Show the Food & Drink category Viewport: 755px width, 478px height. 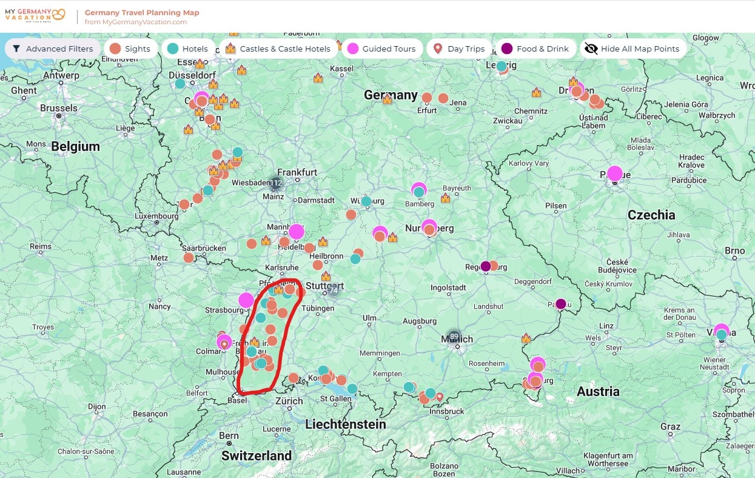(x=535, y=49)
